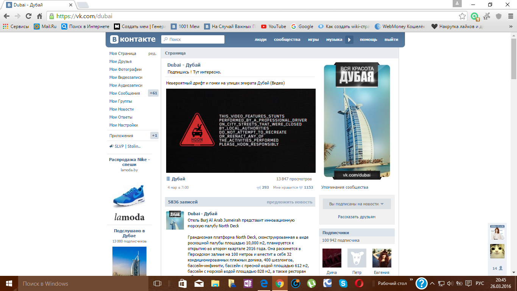Viewport: 517px width, 291px height.
Task: Open the Поиск в Интернете bookmark
Action: [86, 27]
